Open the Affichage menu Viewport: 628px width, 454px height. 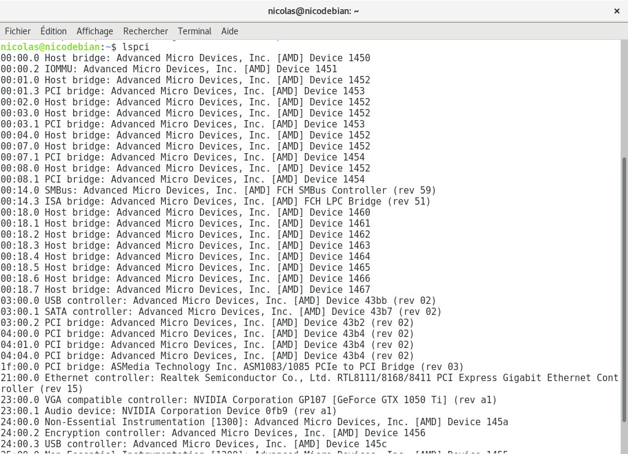(94, 31)
